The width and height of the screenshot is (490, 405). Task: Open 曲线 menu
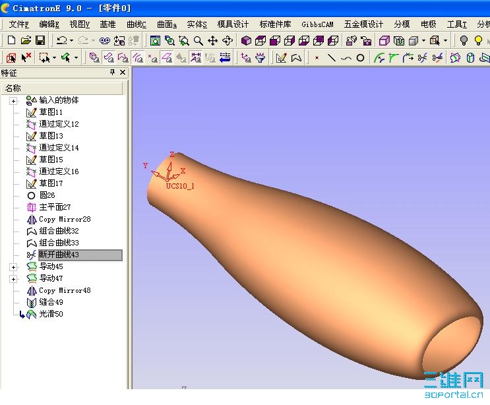coord(137,24)
